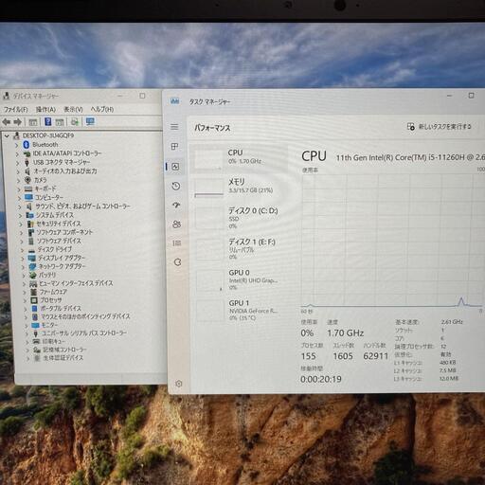Select メモリ performance item
The image size is (485, 485).
coord(240,187)
